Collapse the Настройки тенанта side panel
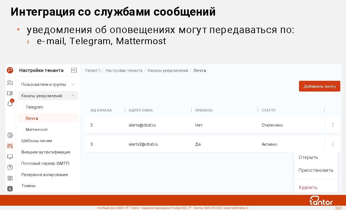 [74, 70]
